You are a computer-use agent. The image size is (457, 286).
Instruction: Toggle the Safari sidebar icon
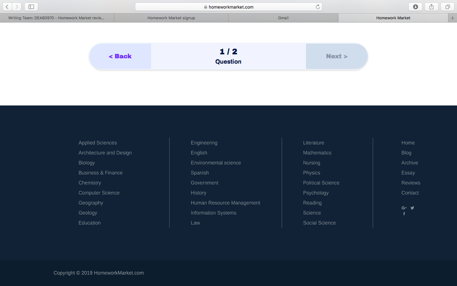point(31,7)
